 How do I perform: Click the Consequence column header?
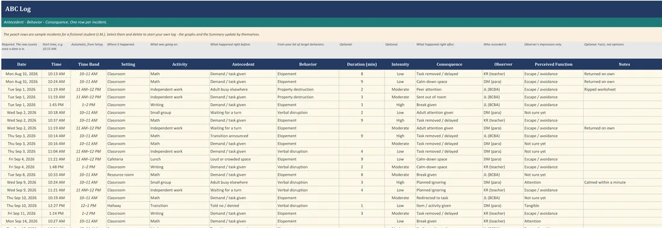coord(449,64)
